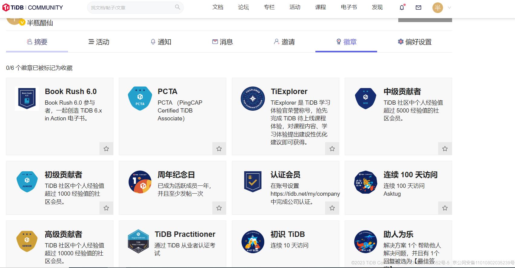Open the TiDB Practitioner badge title

click(185, 234)
